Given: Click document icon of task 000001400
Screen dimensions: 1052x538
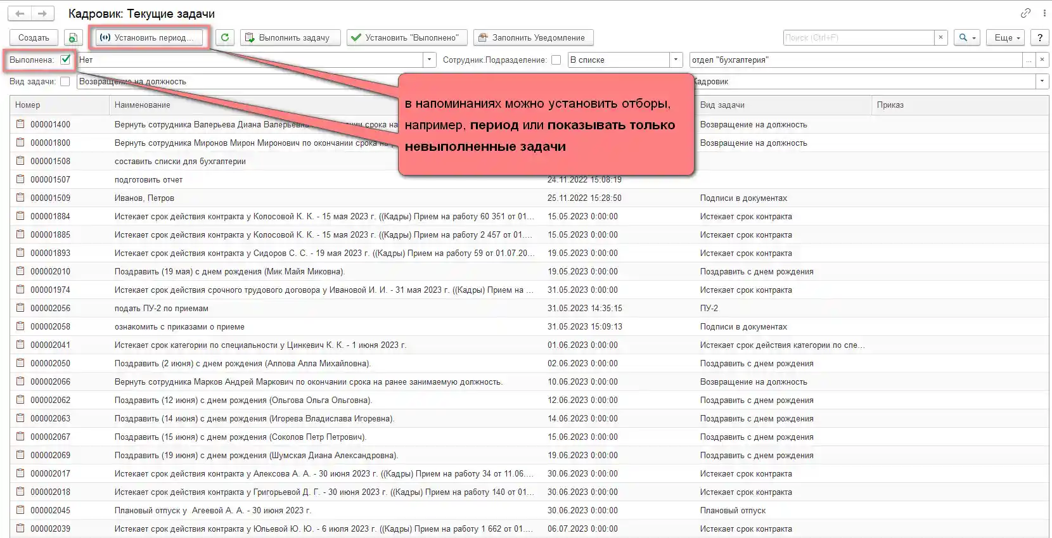Looking at the screenshot, I should click(x=20, y=124).
